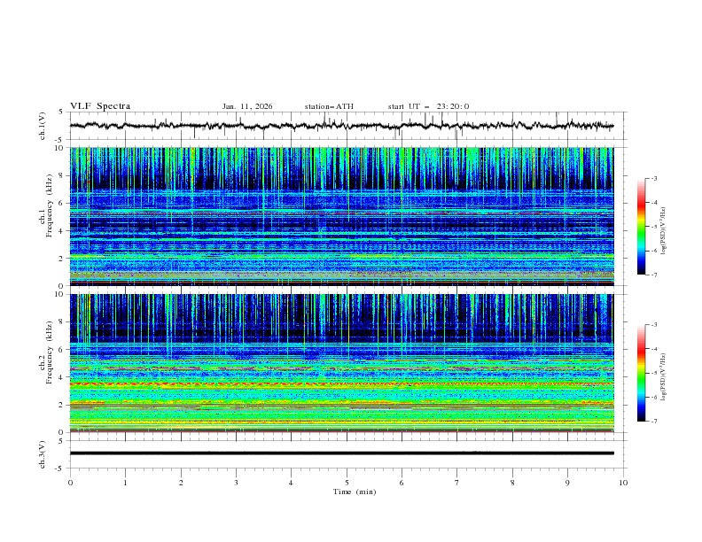The width and height of the screenshot is (702, 542).
Task: Click the ch.1 spectrogram colorbar
Action: point(642,227)
